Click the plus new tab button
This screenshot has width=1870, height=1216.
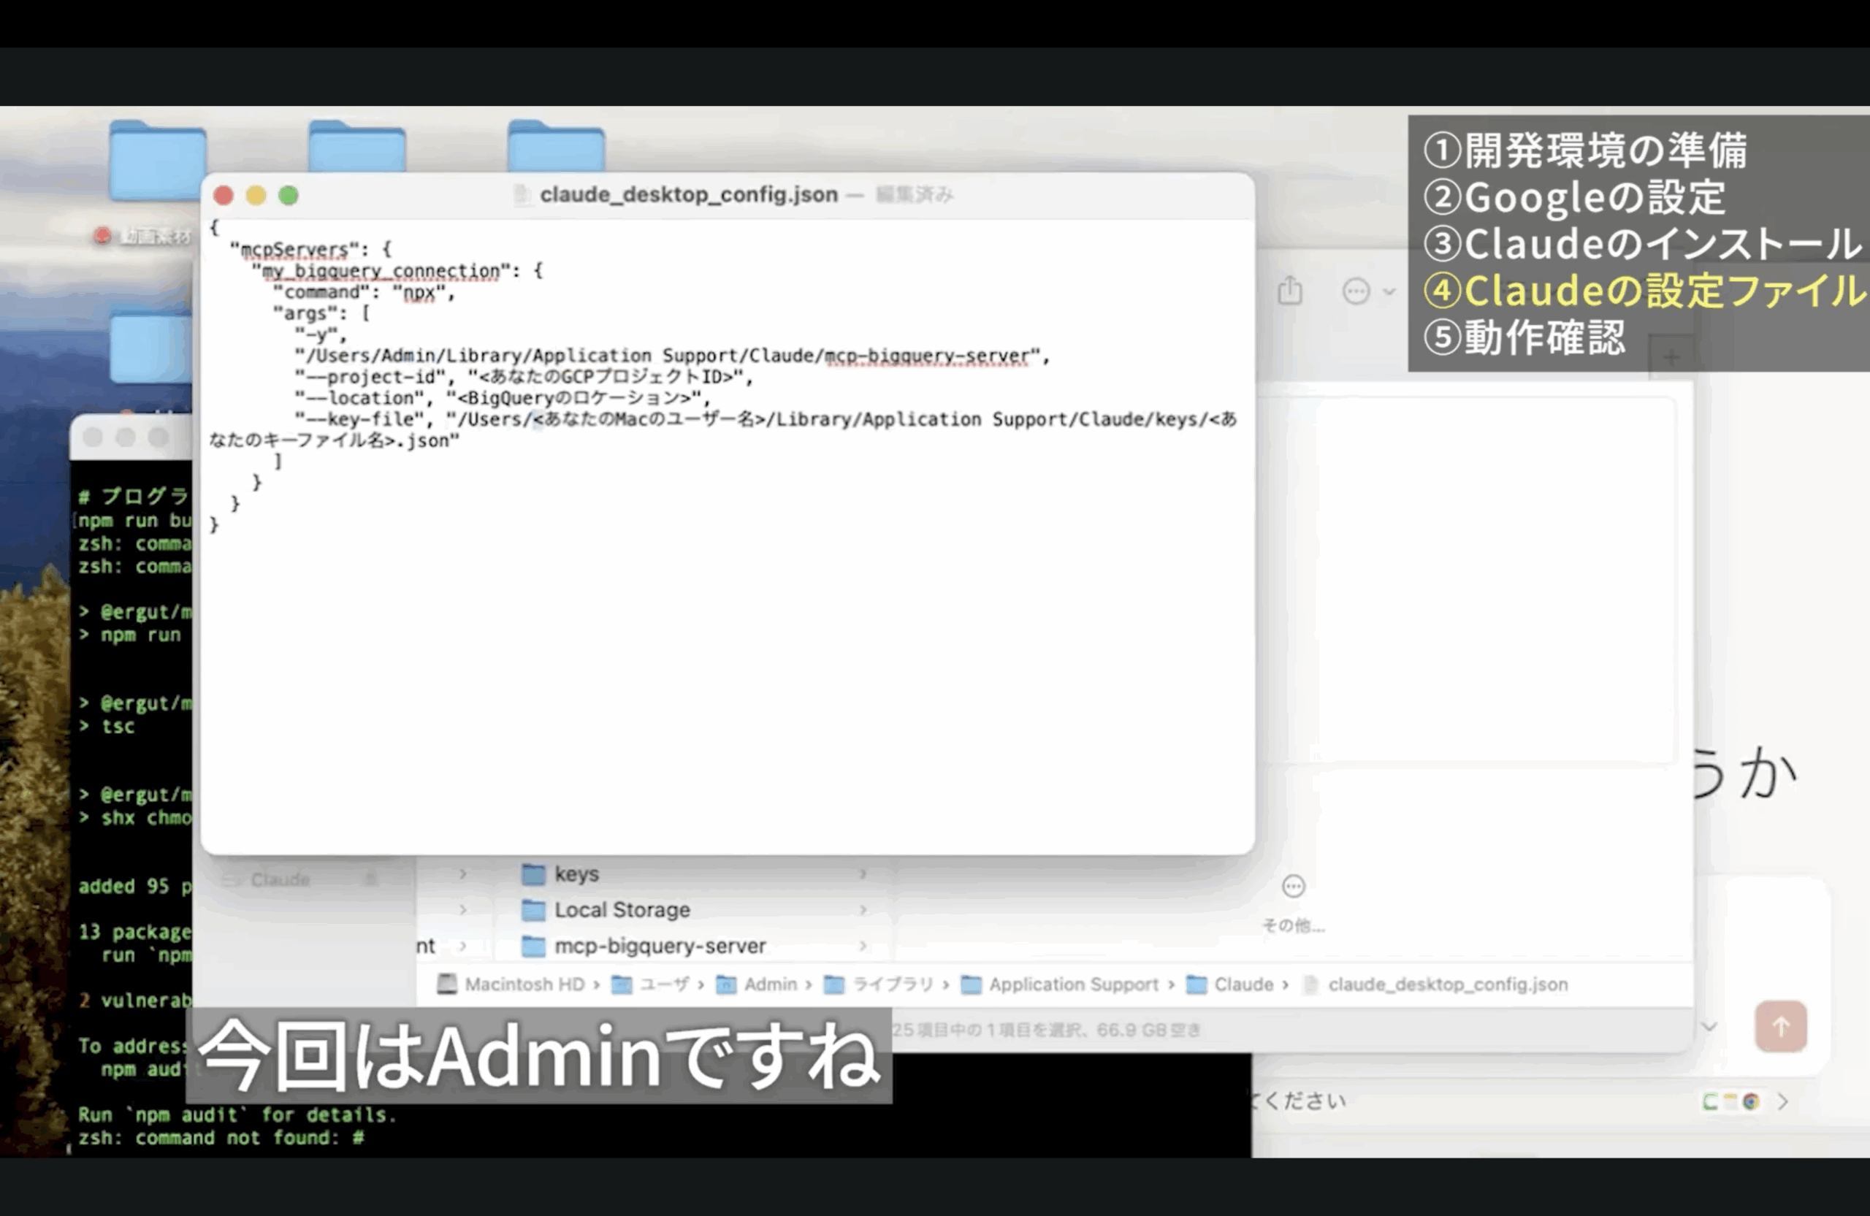tap(1671, 357)
